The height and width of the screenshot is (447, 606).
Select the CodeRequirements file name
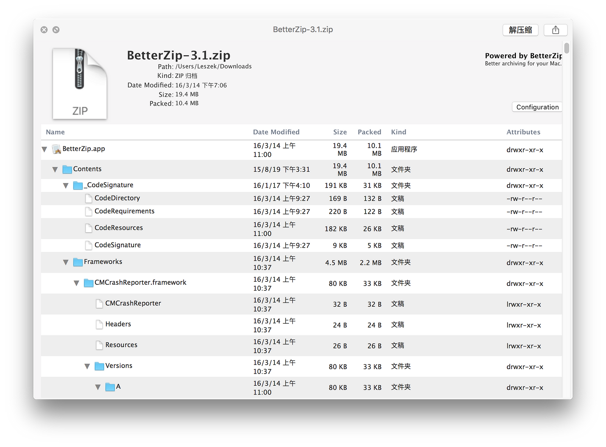124,211
